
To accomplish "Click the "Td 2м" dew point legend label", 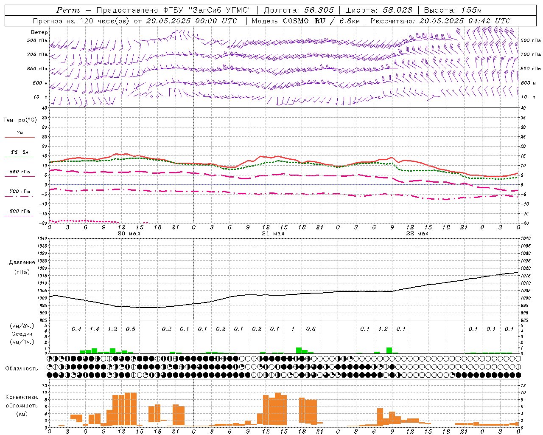I will 20,152.
